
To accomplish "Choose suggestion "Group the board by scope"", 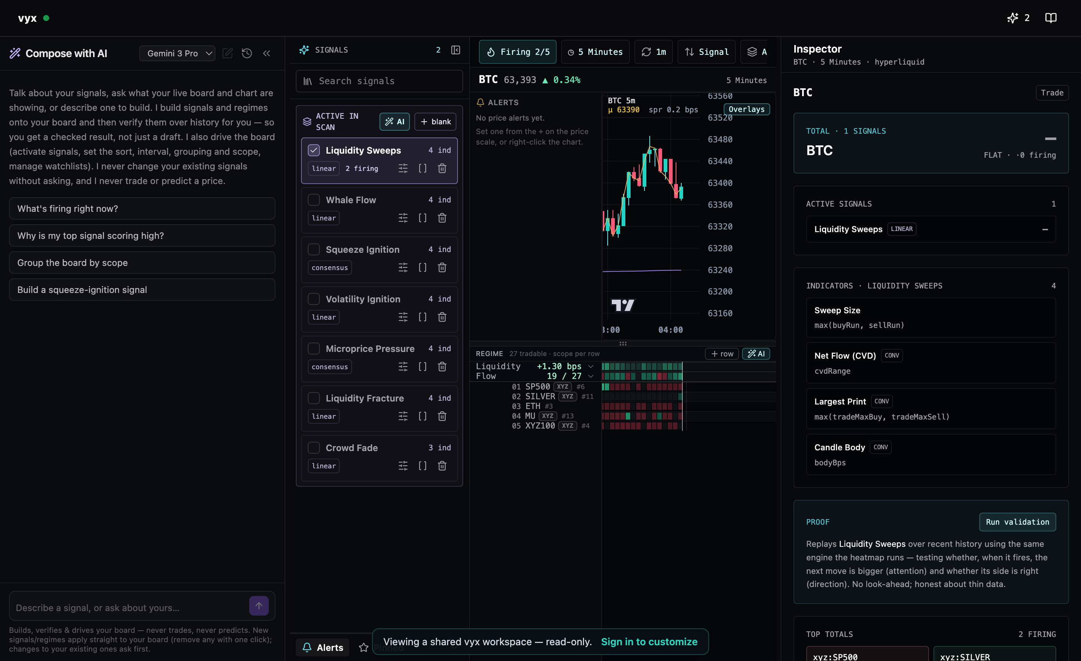I will pos(142,263).
